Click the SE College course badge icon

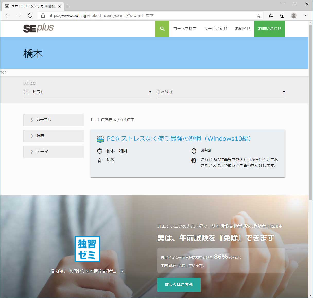pyautogui.click(x=100, y=139)
